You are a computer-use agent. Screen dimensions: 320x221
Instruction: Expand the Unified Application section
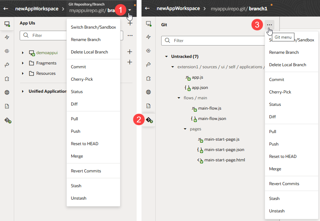23,91
